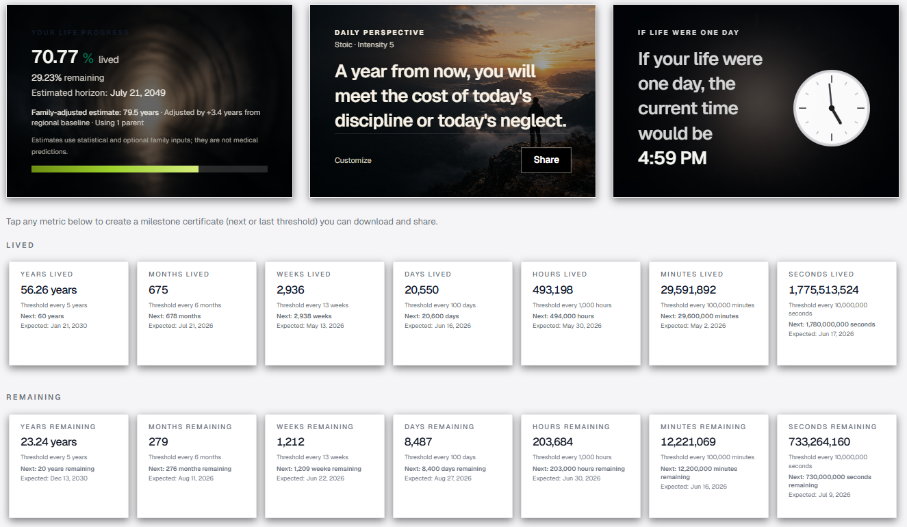Viewport: 907px width, 527px height.
Task: Click the '29.23% remaining' text
Action: tap(68, 77)
